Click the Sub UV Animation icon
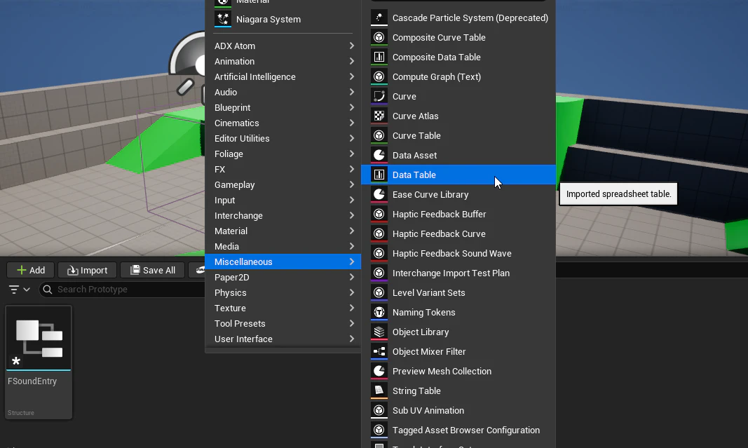 click(x=379, y=410)
